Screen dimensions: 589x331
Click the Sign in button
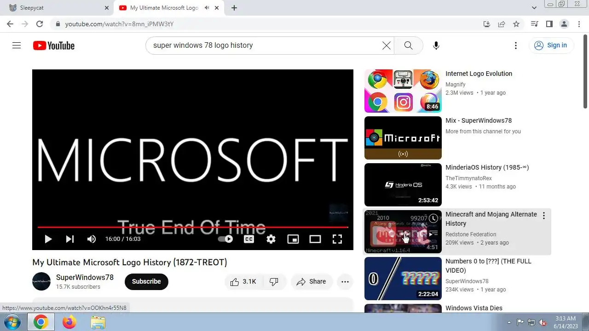[551, 45]
